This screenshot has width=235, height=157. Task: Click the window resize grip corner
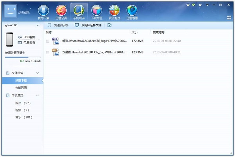pyautogui.click(x=231, y=153)
